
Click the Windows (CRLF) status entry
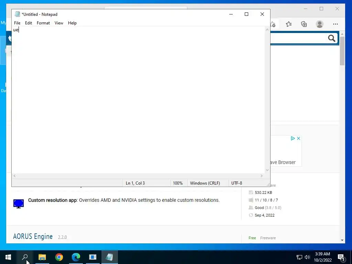pyautogui.click(x=205, y=183)
